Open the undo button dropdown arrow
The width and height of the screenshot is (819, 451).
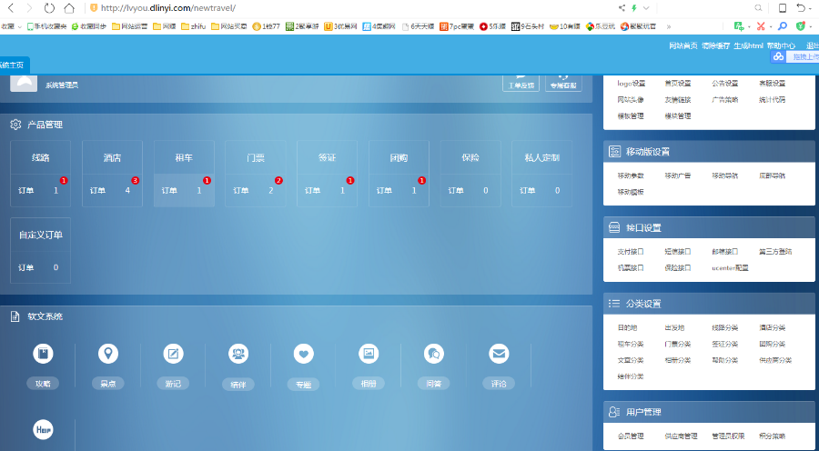(x=811, y=8)
